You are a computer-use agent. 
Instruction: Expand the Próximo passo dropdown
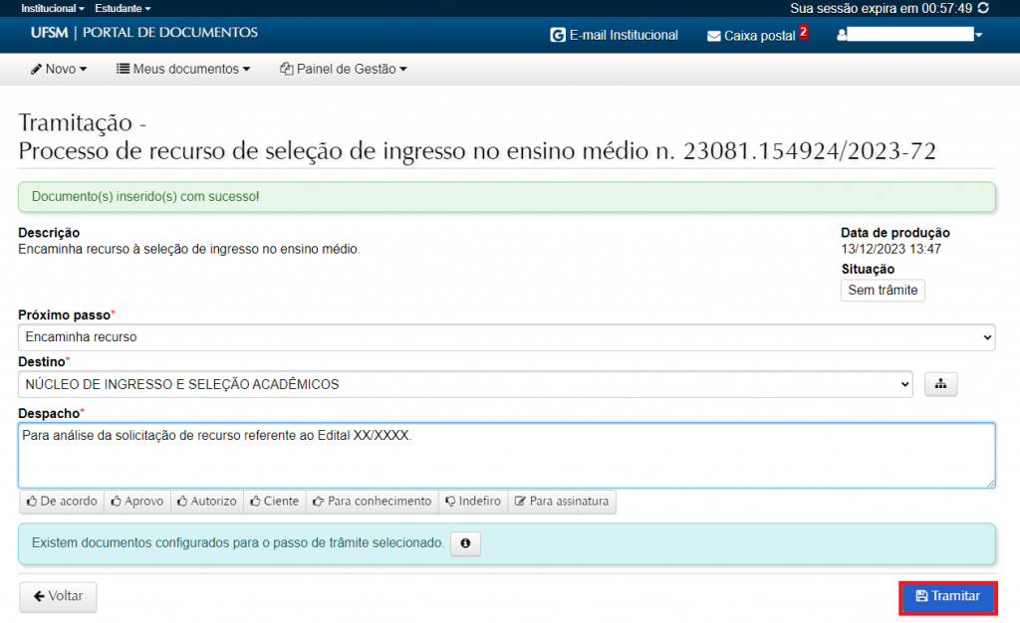pyautogui.click(x=506, y=337)
